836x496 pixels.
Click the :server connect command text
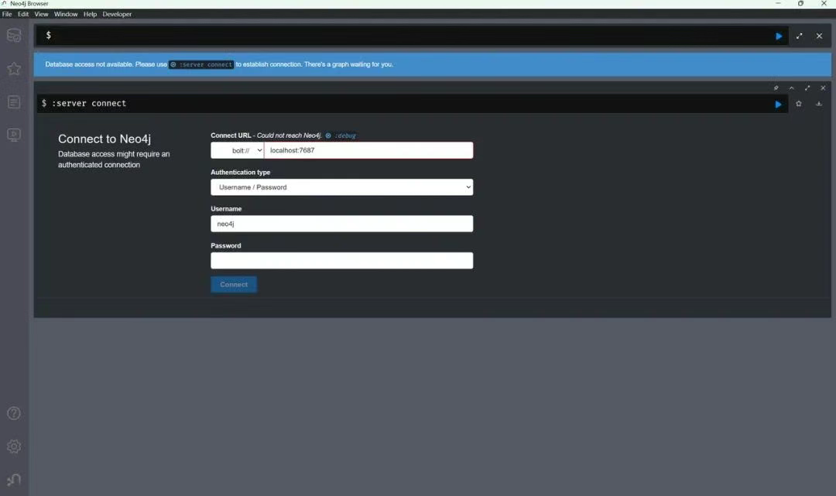(x=89, y=104)
